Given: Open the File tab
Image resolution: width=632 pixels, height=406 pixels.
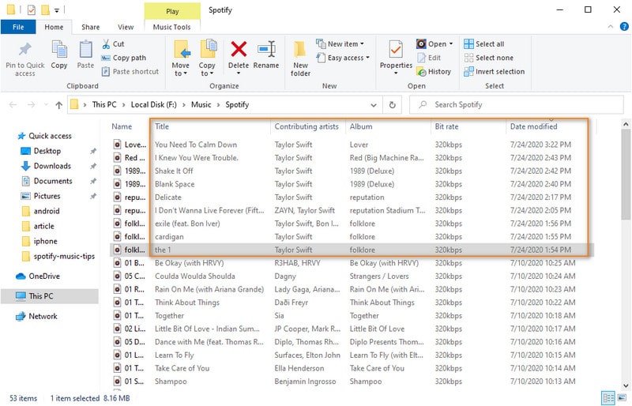Looking at the screenshot, I should 18,27.
